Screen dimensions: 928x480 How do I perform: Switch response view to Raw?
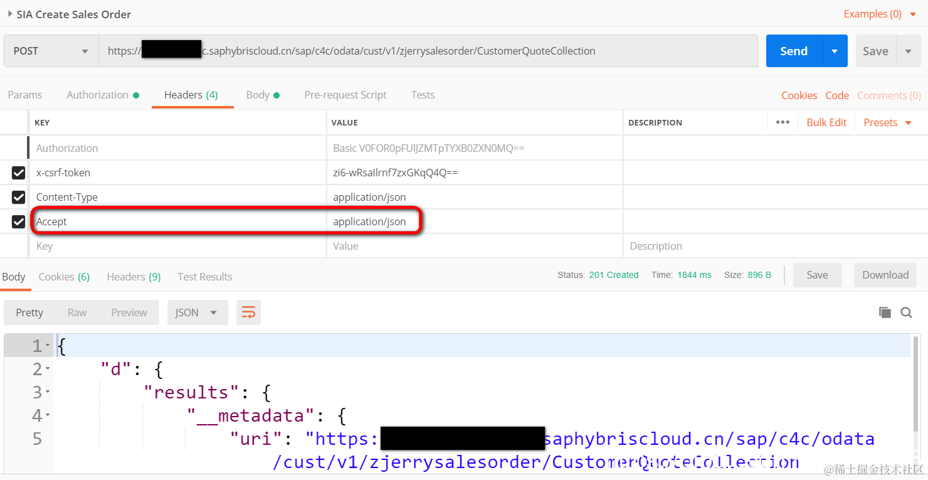(77, 312)
